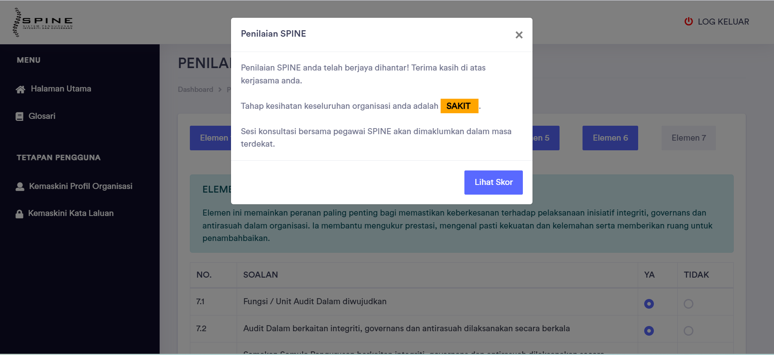This screenshot has width=774, height=355.
Task: Close the Penilaian SPINE dialog with X
Action: pos(519,35)
